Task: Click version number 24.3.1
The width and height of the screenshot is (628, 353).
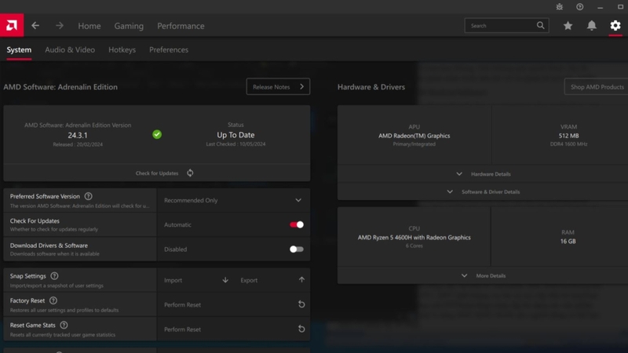Action: tap(77, 135)
